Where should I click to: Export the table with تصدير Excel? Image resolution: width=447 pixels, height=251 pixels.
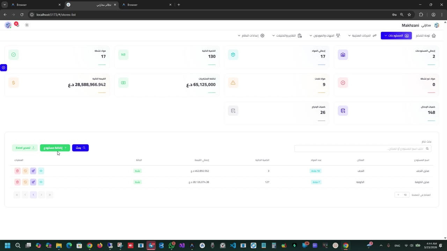coord(24,147)
